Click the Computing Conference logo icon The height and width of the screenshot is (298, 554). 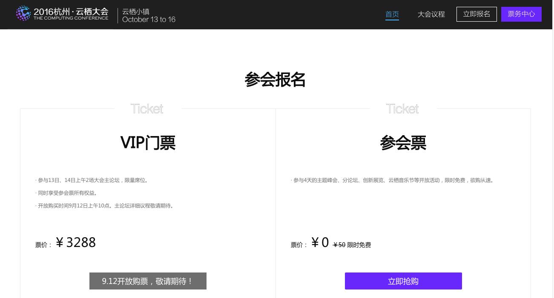(x=23, y=14)
